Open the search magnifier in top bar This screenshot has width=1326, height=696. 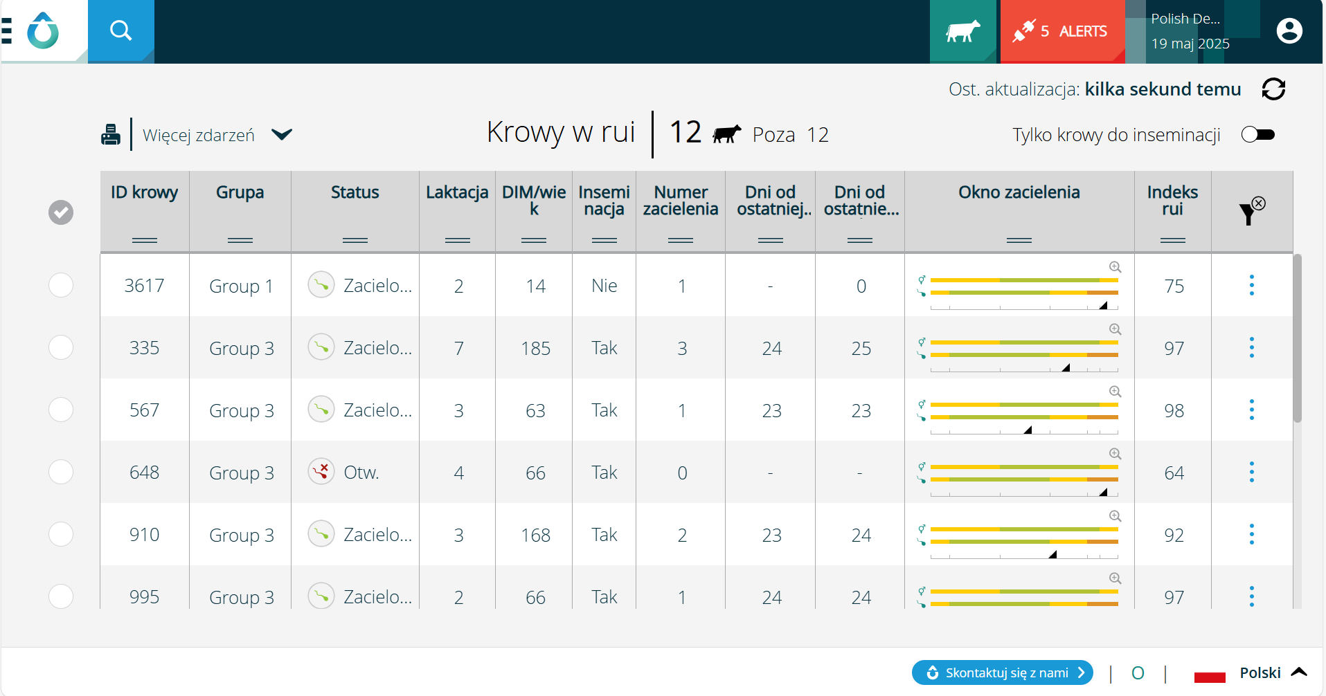tap(120, 31)
